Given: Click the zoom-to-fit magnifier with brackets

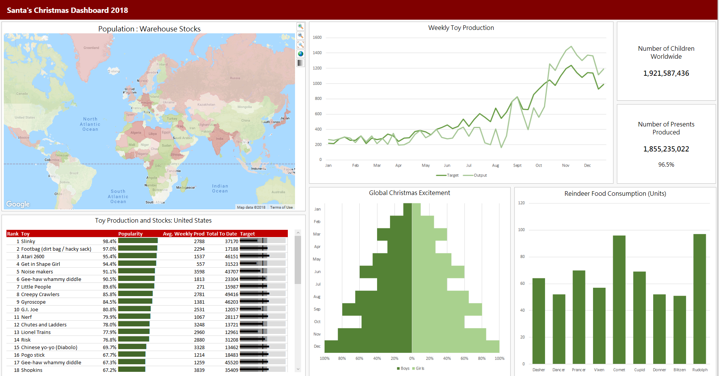Looking at the screenshot, I should [300, 45].
